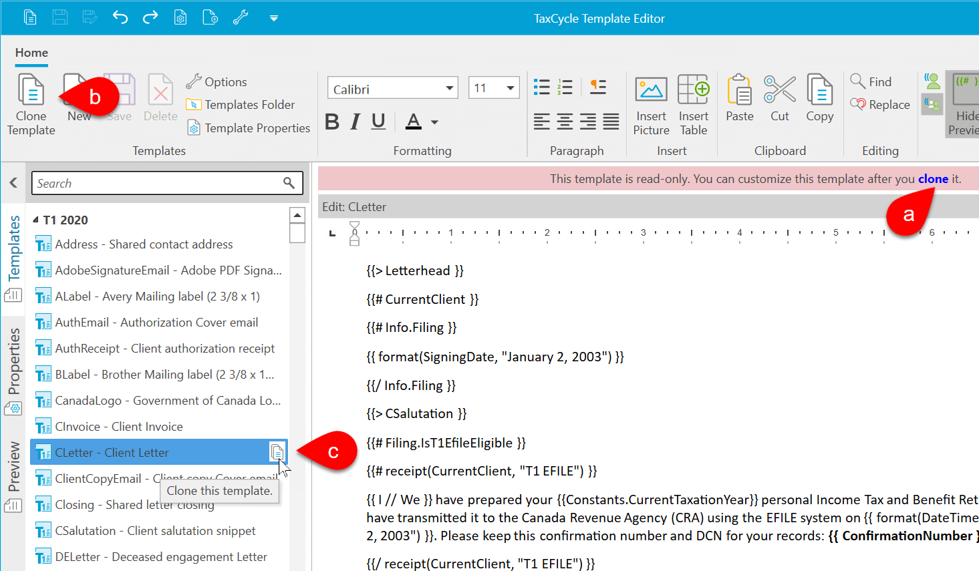Toggle underline formatting
This screenshot has width=979, height=571.
378,122
